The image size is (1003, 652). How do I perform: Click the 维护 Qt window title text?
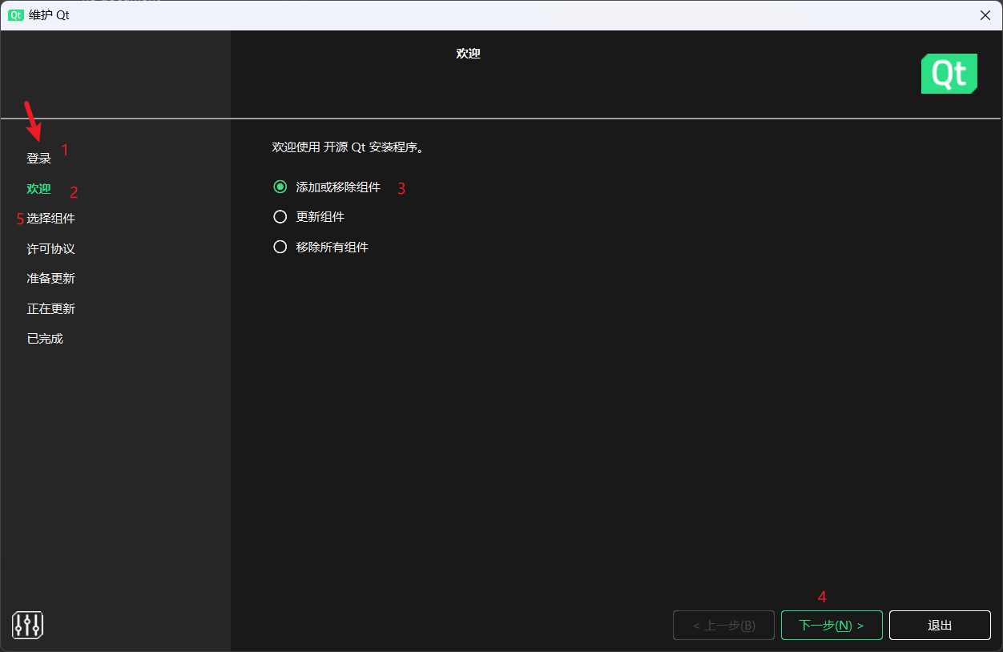point(49,15)
